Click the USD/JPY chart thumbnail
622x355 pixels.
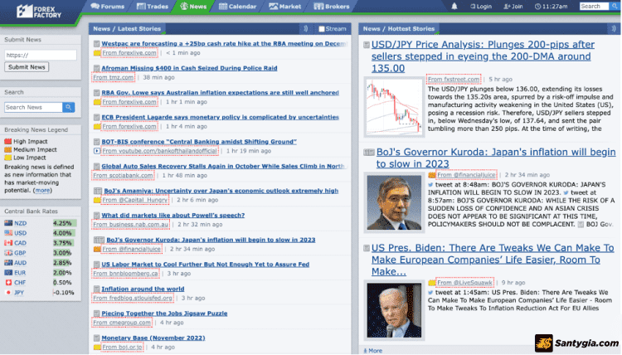pyautogui.click(x=394, y=107)
